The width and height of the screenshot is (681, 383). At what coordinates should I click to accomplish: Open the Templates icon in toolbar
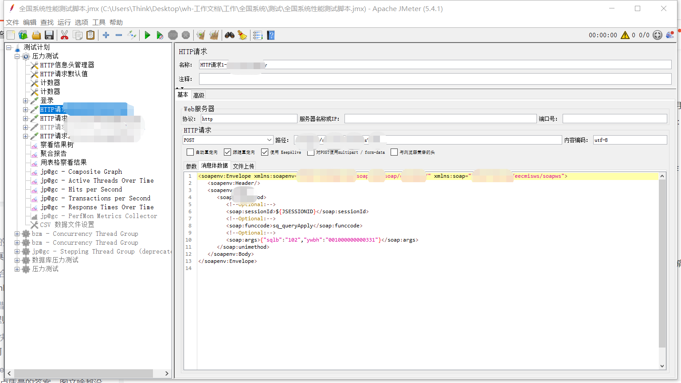(23, 35)
